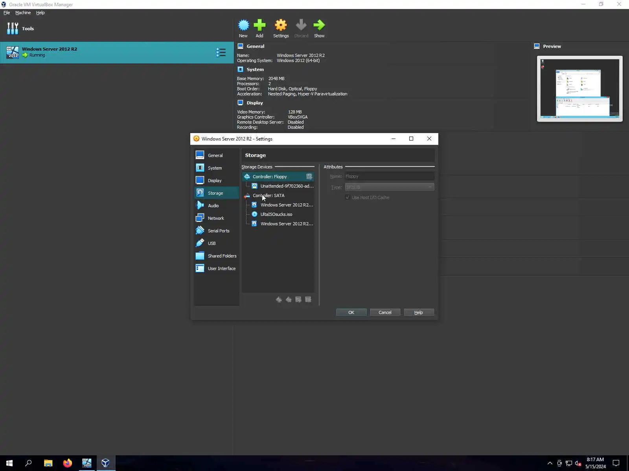Click Help in the Settings dialog
The height and width of the screenshot is (471, 629).
coord(419,312)
